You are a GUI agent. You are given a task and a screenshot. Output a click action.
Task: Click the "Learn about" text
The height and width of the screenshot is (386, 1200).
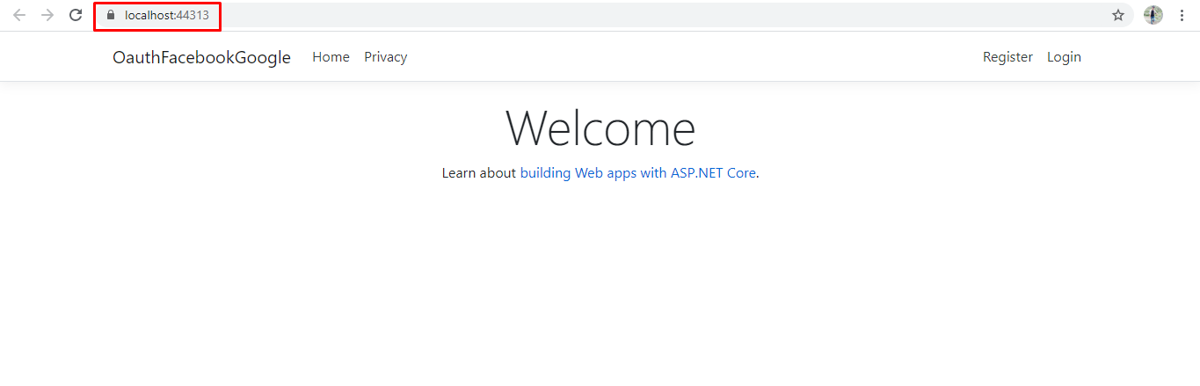pyautogui.click(x=478, y=173)
